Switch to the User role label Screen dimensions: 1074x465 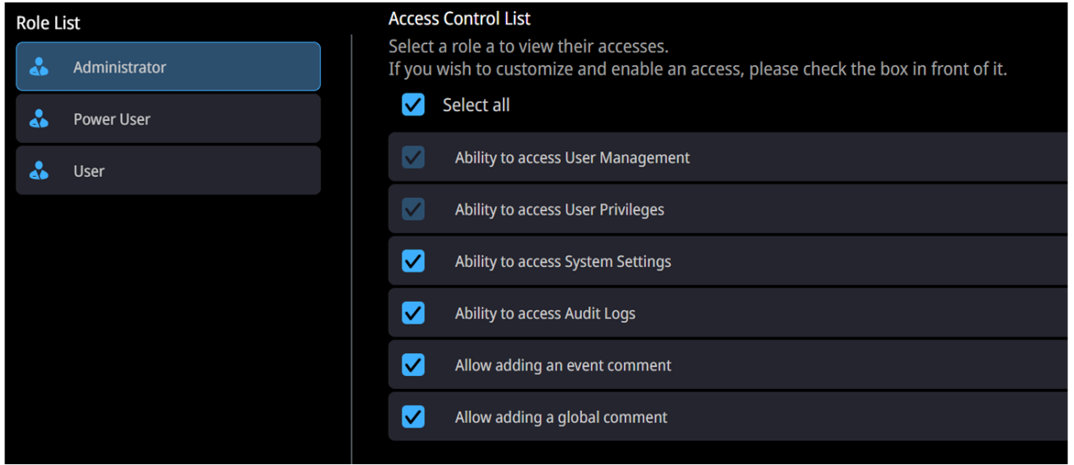tap(89, 171)
